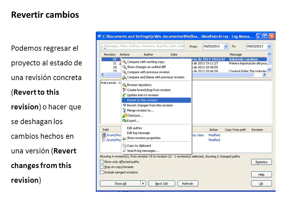Image resolution: width=293 pixels, height=220 pixels.
Task: Click the Path column header
Action: (x=106, y=130)
